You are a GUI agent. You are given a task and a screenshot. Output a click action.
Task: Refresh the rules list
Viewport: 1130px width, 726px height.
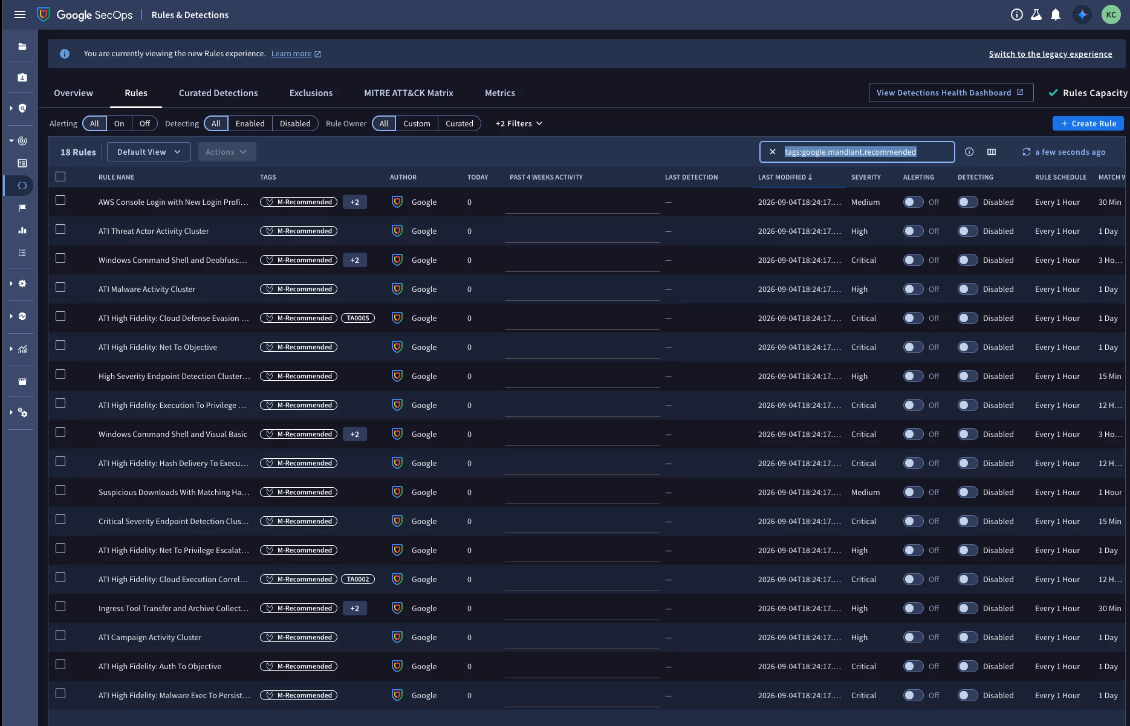pos(1027,152)
